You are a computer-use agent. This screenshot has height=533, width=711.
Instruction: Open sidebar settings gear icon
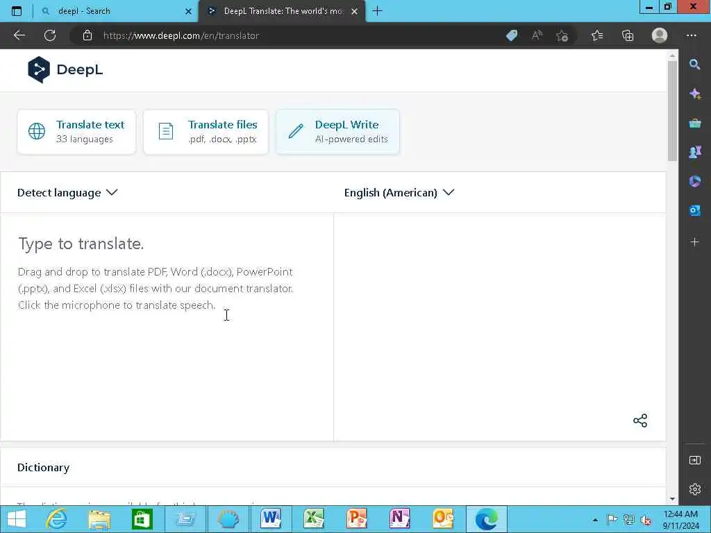point(694,489)
